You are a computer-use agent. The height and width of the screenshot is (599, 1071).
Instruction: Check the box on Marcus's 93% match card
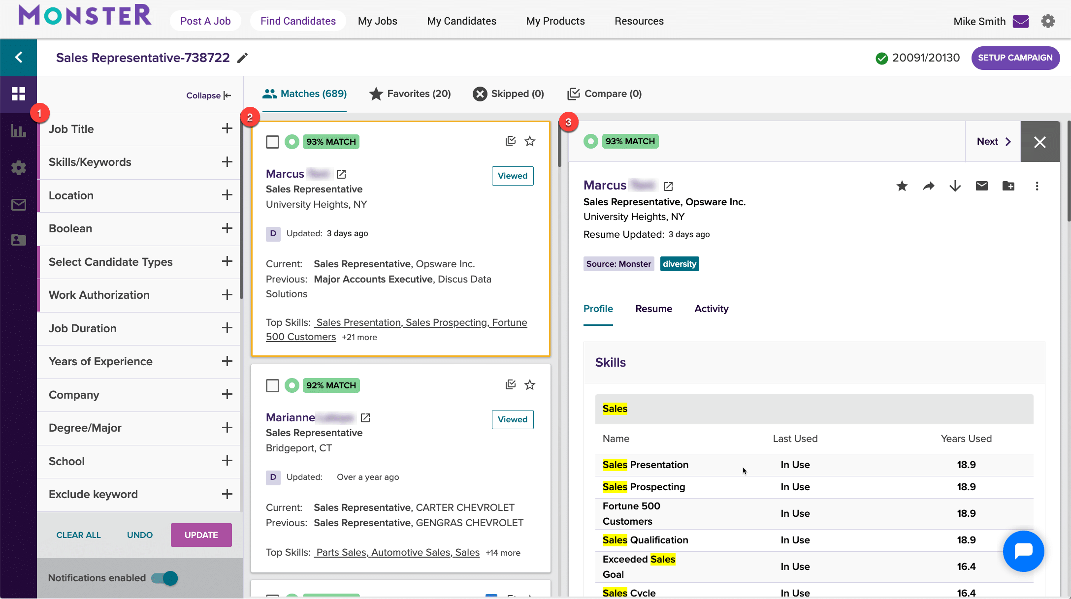pos(272,142)
